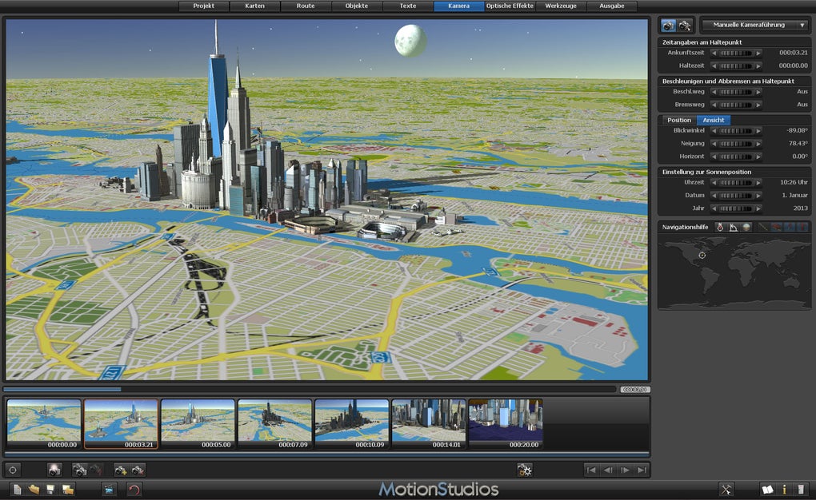Click the red undo arrow icon

point(134,490)
